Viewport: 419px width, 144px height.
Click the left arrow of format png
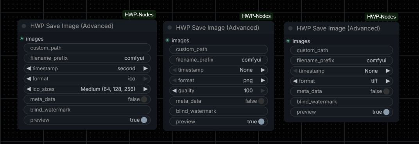point(174,80)
